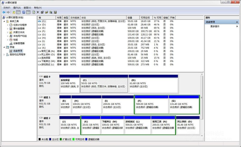Image resolution: width=241 pixels, height=147 pixels.
Task: Click the 文件系统 column header
Action: [75, 18]
